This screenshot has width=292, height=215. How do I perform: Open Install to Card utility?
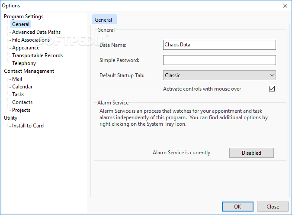click(x=28, y=126)
